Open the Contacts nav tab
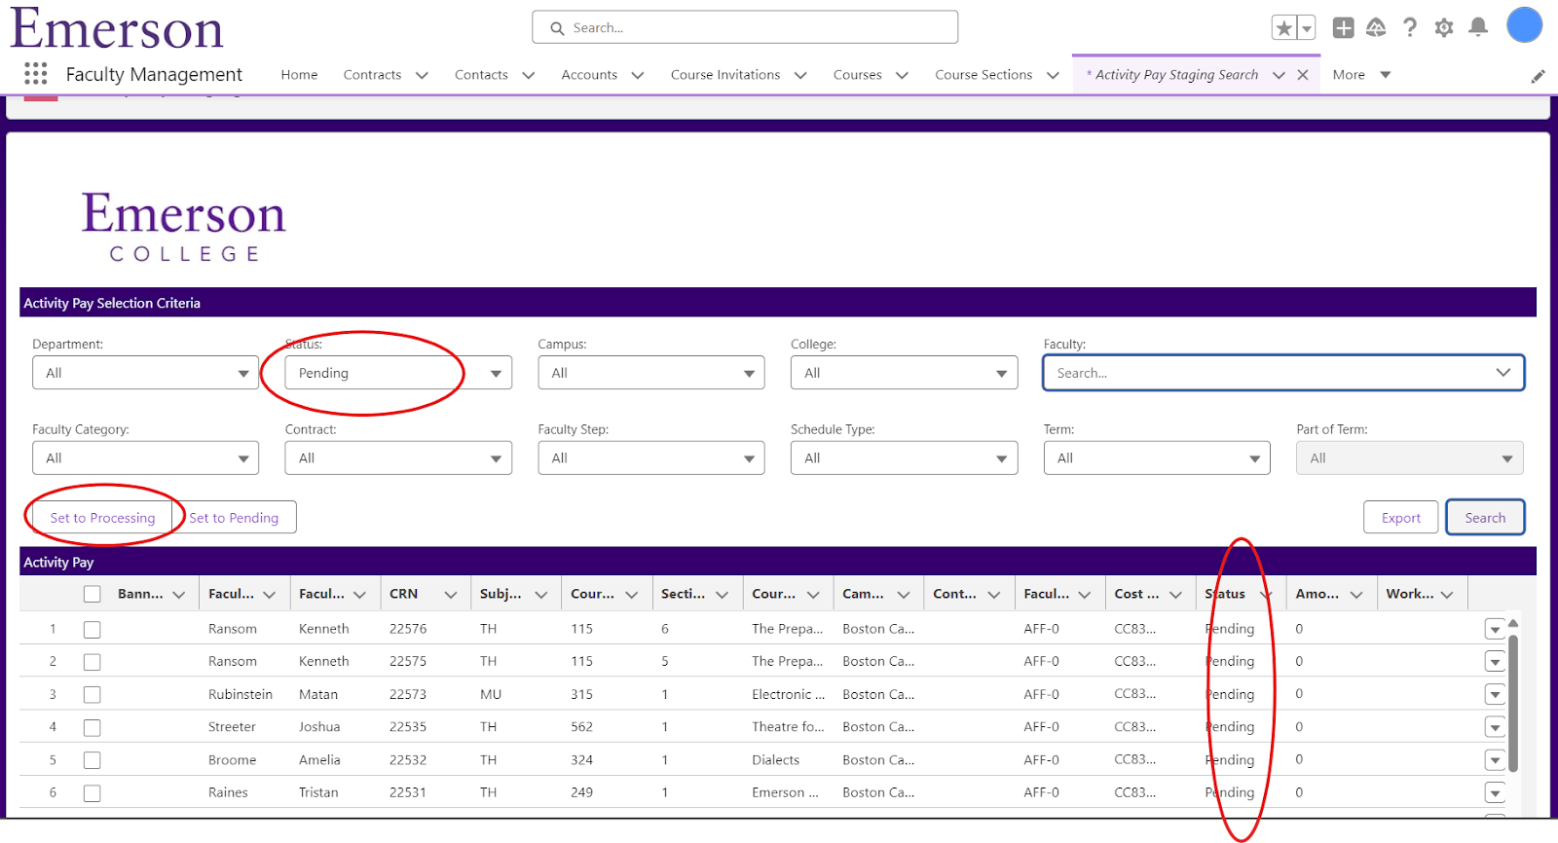 [x=481, y=75]
